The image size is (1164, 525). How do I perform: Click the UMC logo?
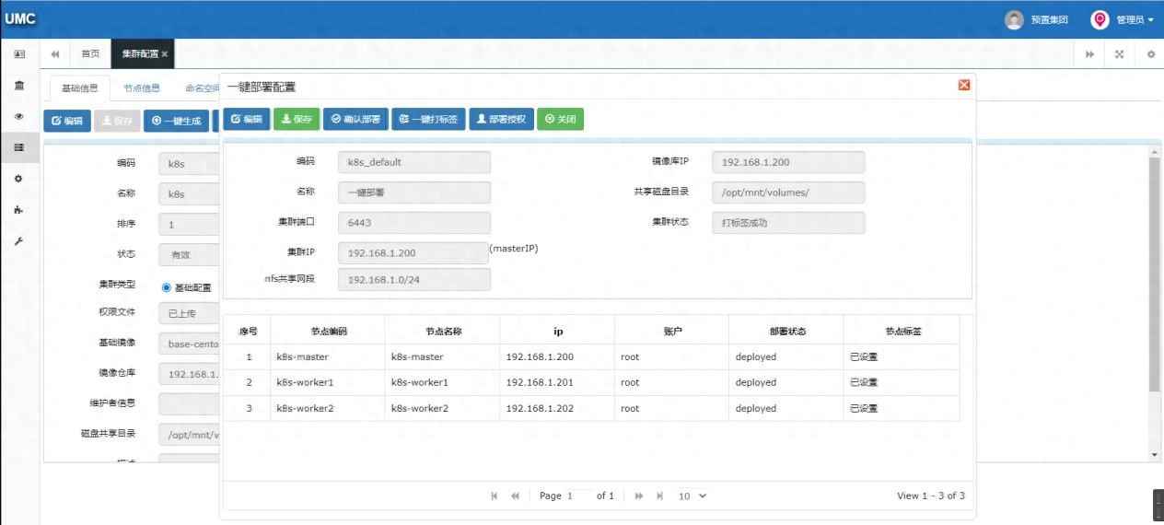(x=19, y=18)
